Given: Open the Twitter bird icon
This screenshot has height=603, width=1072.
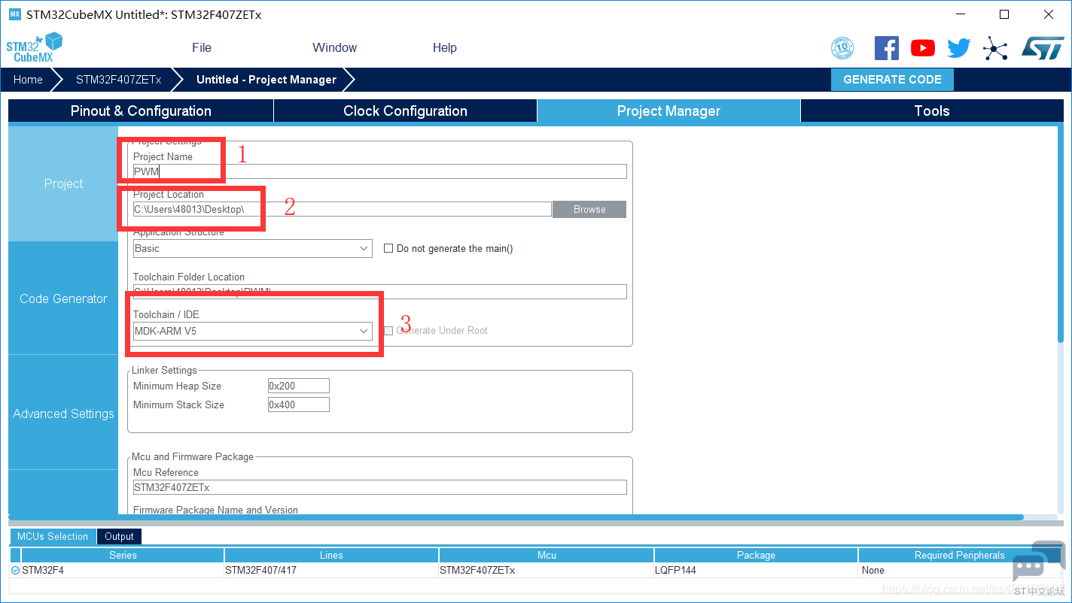Looking at the screenshot, I should click(959, 48).
